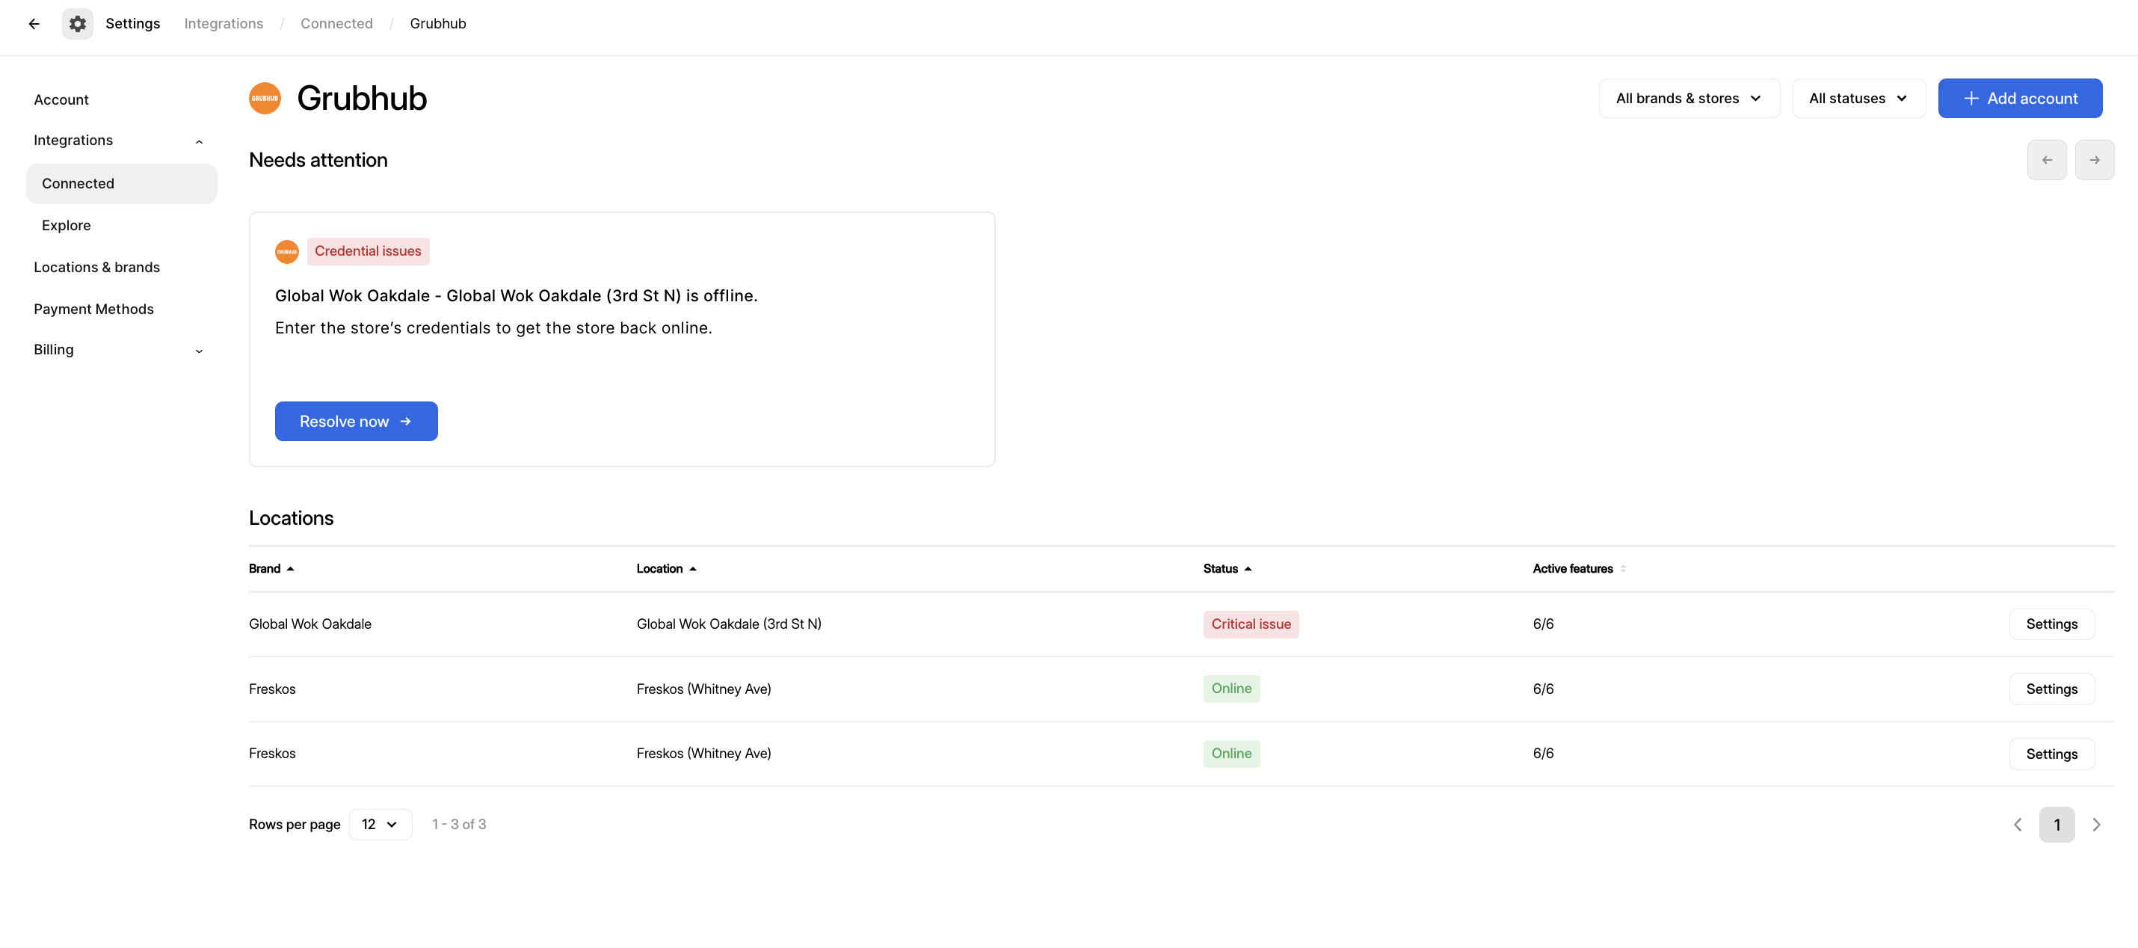Click Add account button
This screenshot has width=2138, height=948.
[2019, 99]
